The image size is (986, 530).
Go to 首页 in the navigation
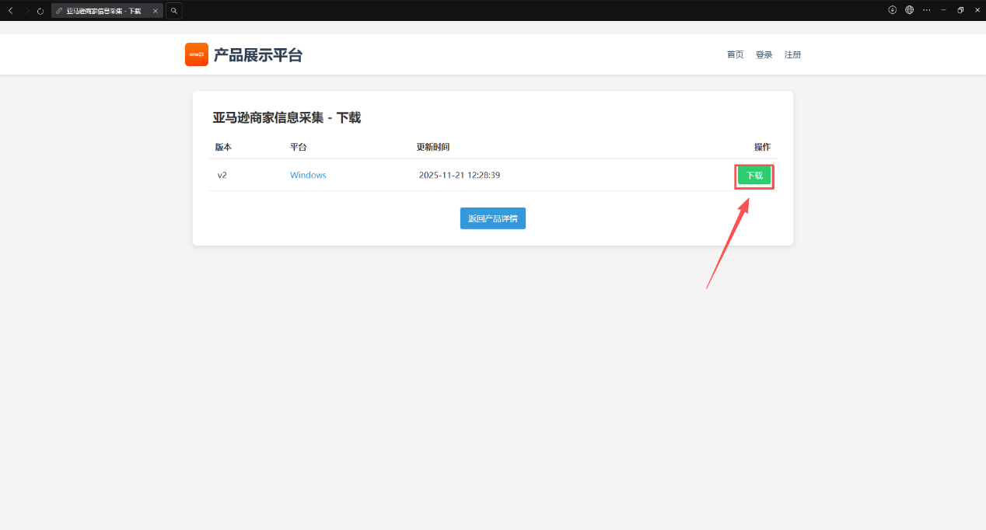(x=735, y=55)
